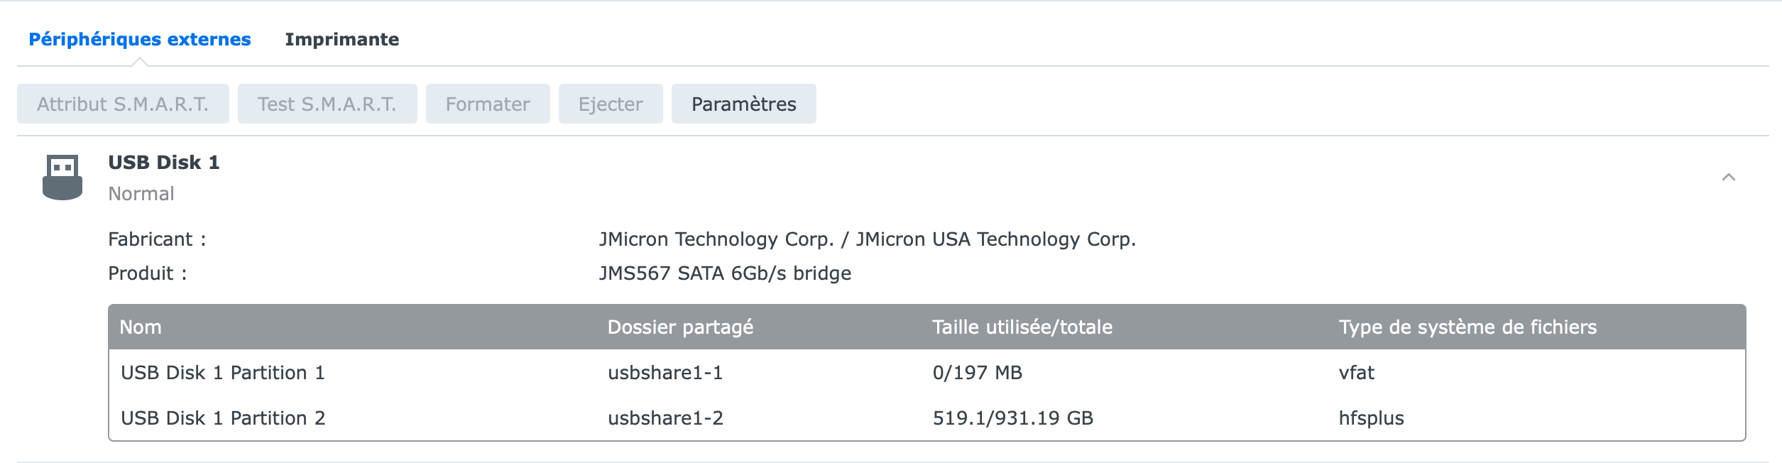Click the Formater button
This screenshot has width=1782, height=463.
point(488,104)
